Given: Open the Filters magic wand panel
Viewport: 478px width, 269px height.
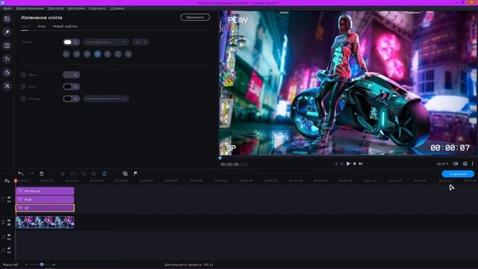Looking at the screenshot, I should [x=7, y=32].
